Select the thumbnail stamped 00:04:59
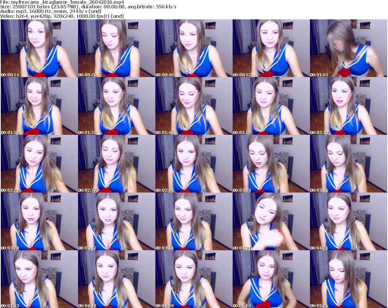Screen dimensions: 388x308 194,279
